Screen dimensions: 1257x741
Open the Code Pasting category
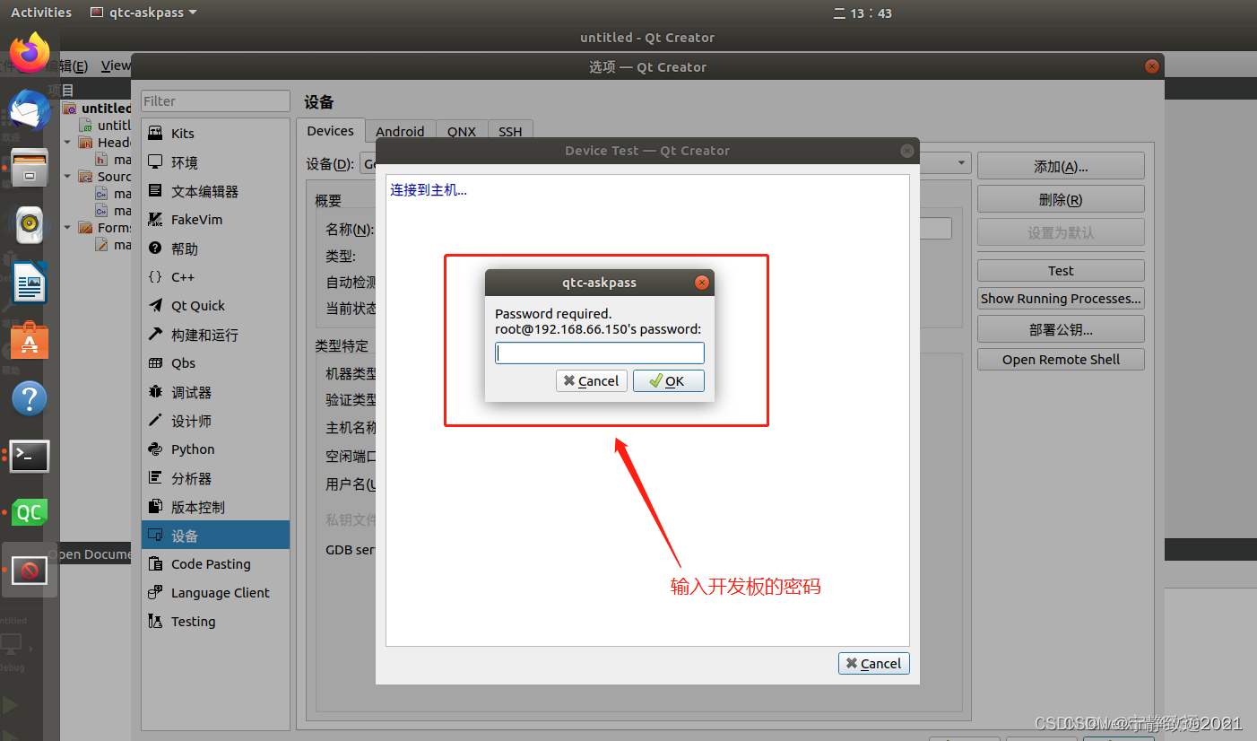pyautogui.click(x=215, y=564)
